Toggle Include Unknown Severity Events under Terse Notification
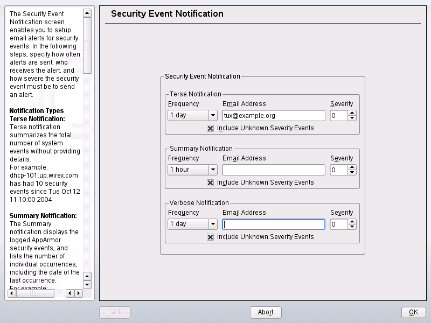Screen dimensions: 431x323 pyautogui.click(x=210, y=128)
